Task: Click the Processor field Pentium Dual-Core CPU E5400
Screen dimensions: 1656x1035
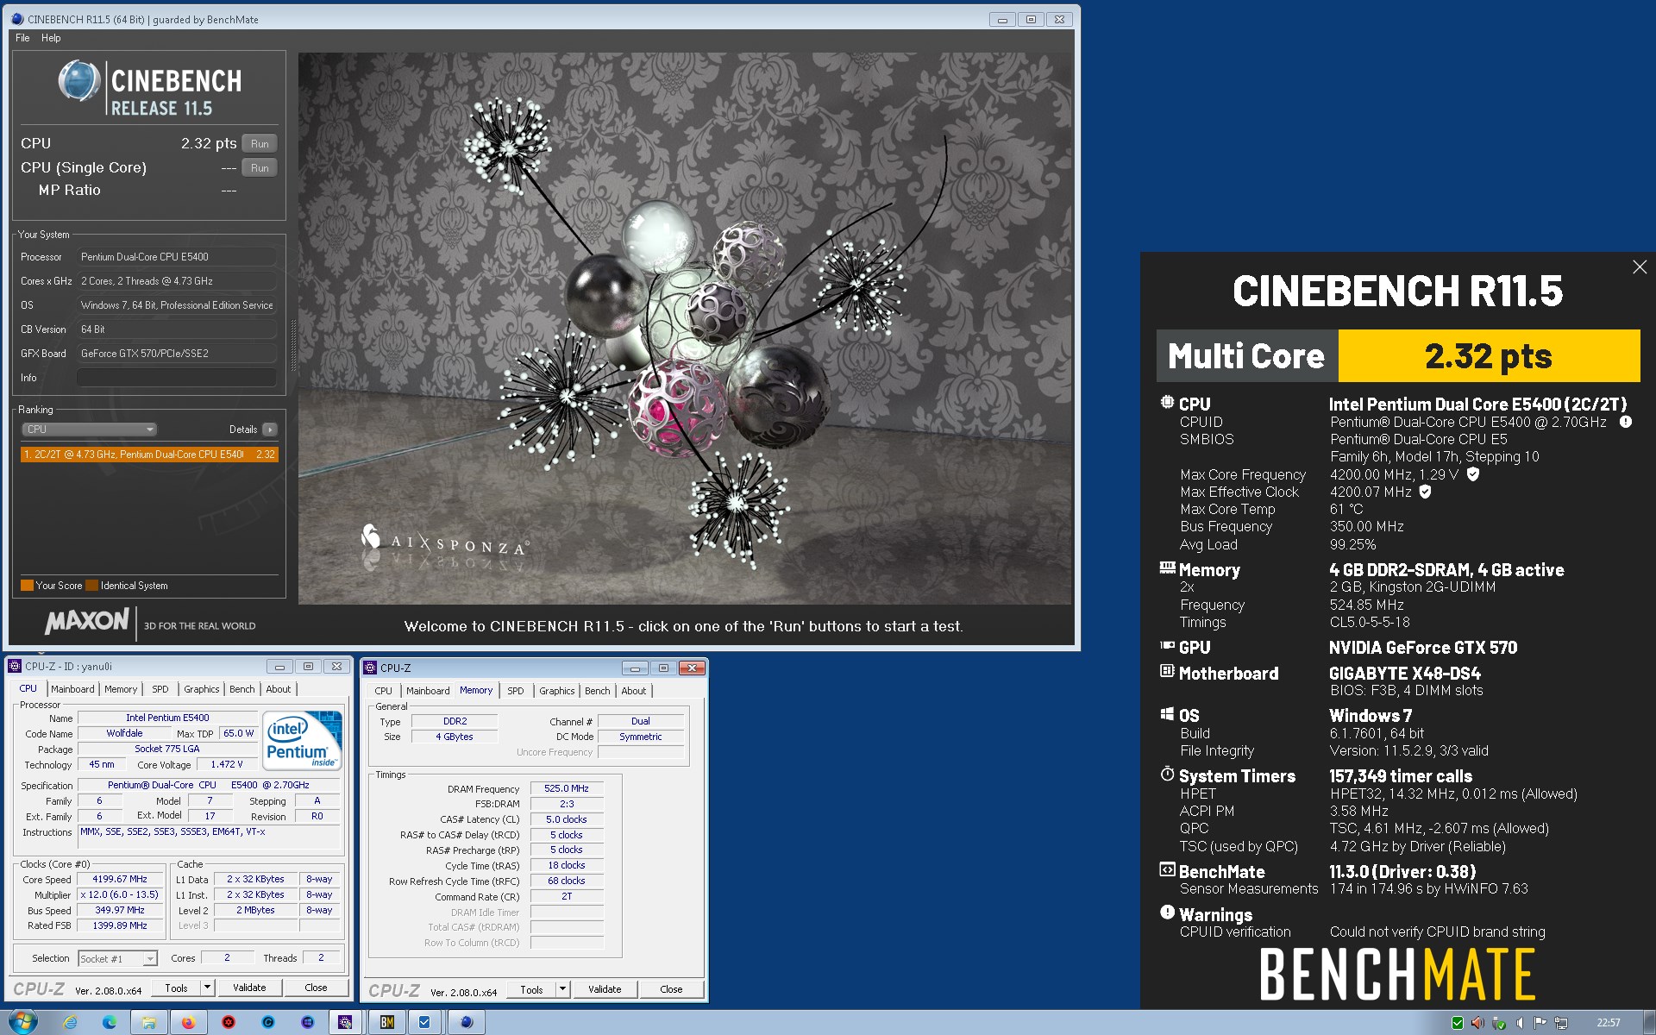Action: pyautogui.click(x=177, y=257)
